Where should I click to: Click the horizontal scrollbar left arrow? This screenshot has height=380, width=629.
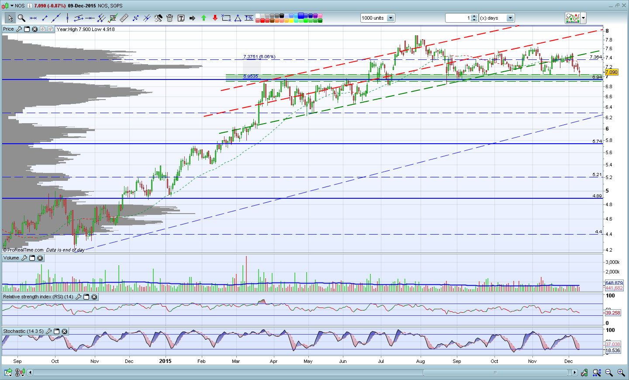(x=30, y=373)
